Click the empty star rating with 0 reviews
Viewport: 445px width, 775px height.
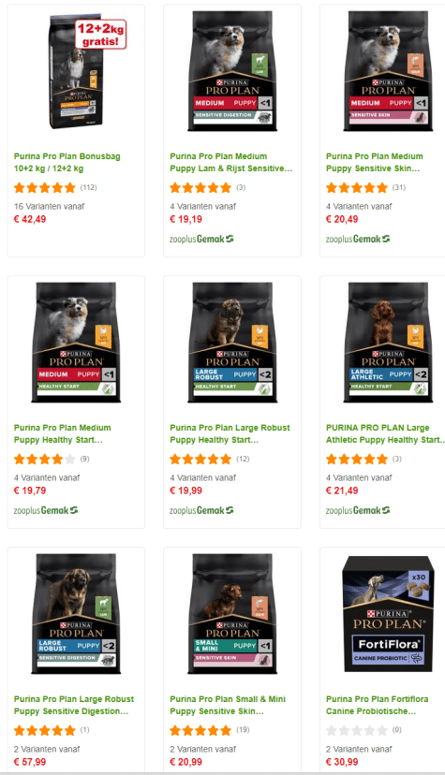point(363,730)
